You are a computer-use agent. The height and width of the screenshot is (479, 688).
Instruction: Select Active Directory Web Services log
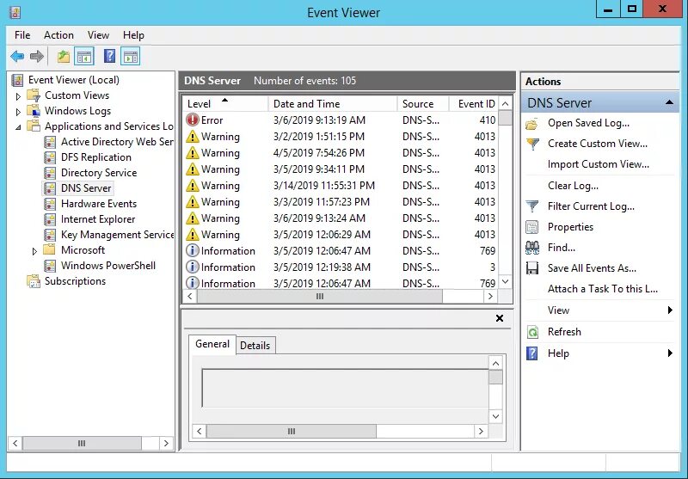(117, 142)
